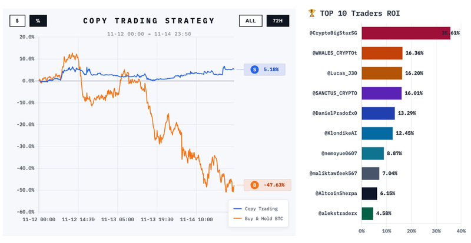Open @WHALES_CRYPTOt trader profile
Image resolution: width=471 pixels, height=243 pixels.
tap(334, 53)
